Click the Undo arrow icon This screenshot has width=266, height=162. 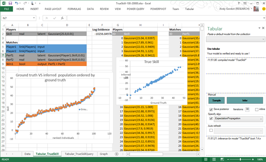(16, 3)
